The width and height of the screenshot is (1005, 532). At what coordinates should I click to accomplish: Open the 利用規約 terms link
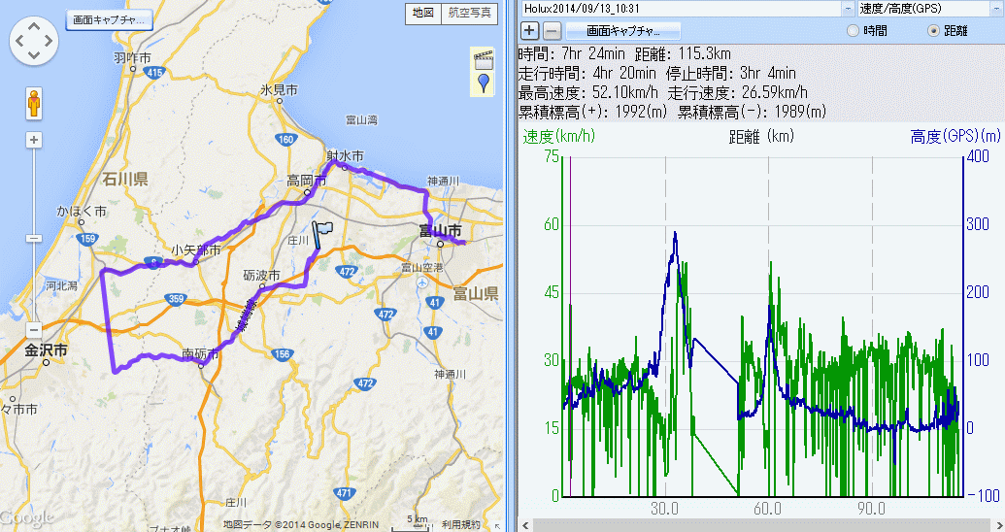click(460, 524)
